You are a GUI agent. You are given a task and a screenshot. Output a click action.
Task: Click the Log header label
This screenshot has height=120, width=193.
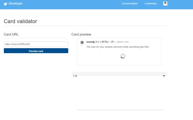tap(75, 76)
